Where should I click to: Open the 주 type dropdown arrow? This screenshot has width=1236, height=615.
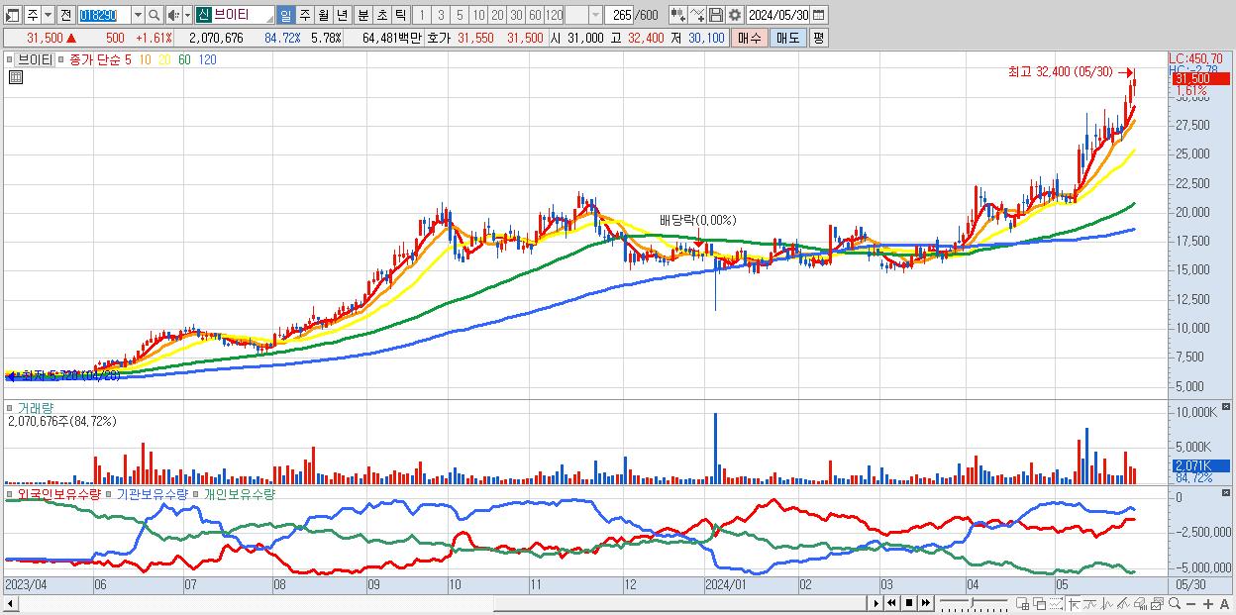click(x=48, y=15)
